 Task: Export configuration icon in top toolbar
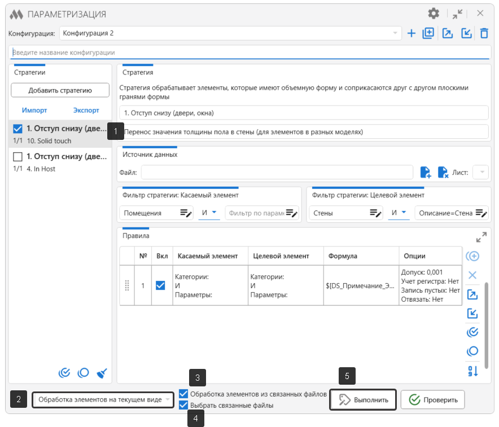[448, 33]
